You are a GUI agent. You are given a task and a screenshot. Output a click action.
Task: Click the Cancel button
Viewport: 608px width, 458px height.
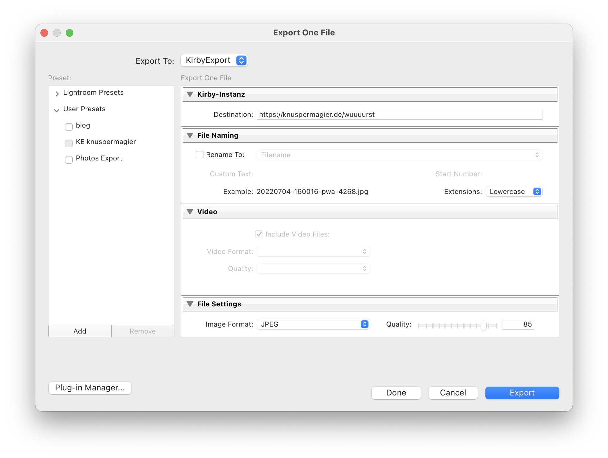click(453, 393)
